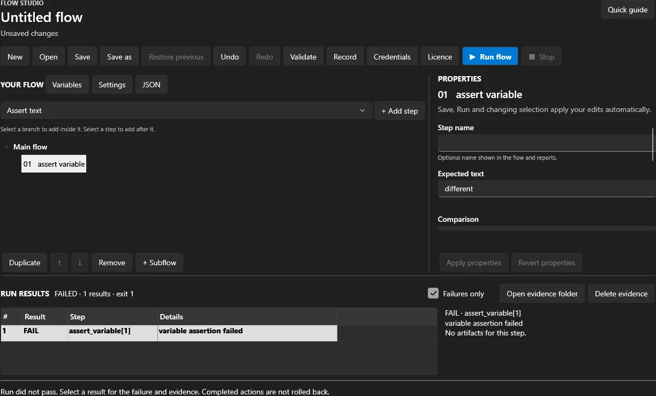
Task: Save the current flow
Action: tap(82, 57)
